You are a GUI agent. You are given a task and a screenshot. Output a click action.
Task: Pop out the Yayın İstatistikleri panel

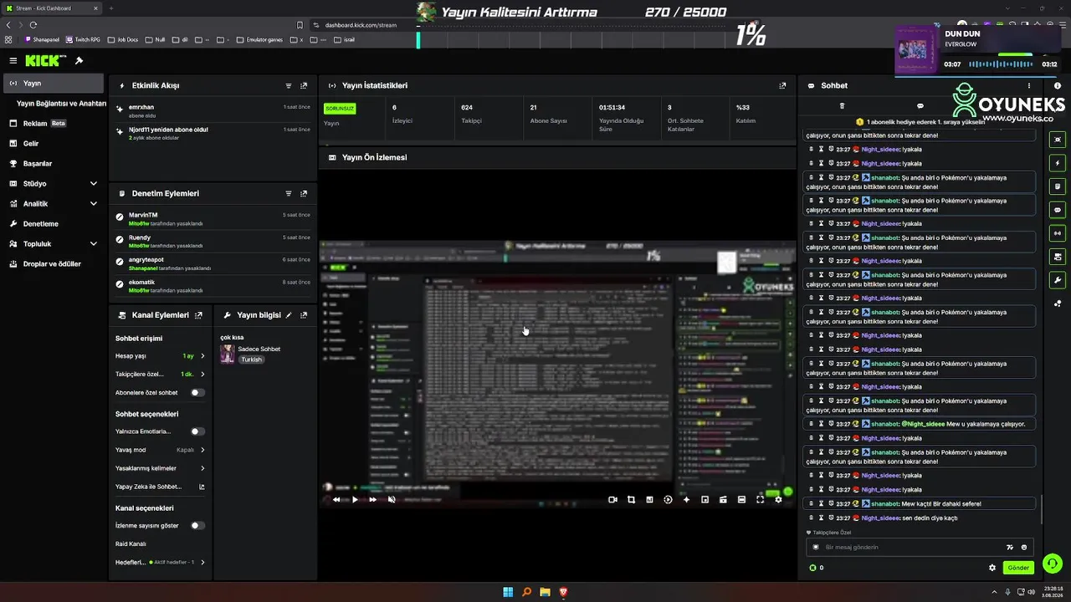tap(782, 85)
